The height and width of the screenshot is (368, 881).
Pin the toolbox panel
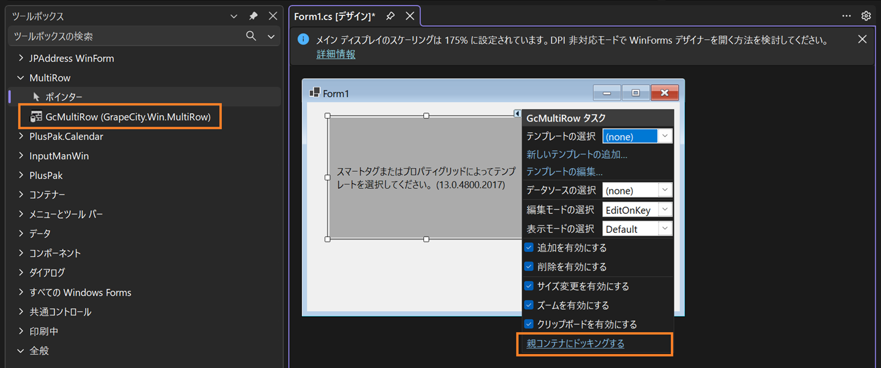(253, 17)
